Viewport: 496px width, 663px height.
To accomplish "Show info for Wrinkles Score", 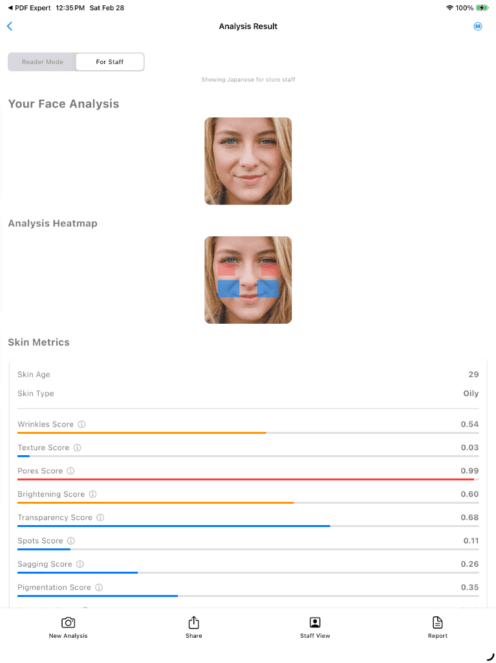I will click(82, 425).
